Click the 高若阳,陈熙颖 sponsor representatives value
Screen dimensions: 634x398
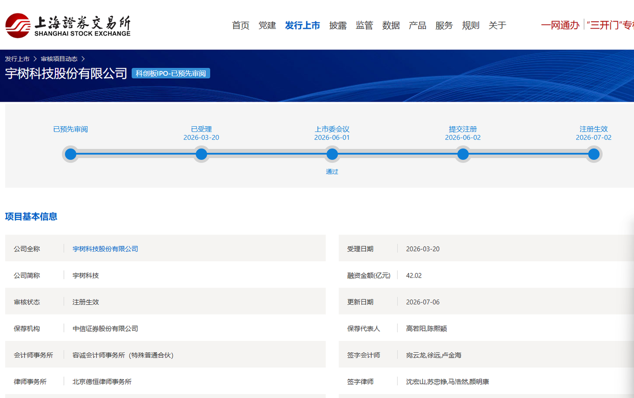[427, 329]
